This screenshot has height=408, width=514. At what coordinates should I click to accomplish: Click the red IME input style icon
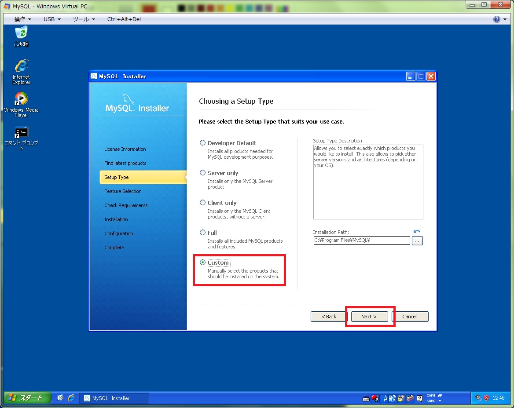point(375,398)
